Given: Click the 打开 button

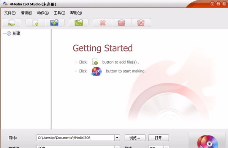Looking at the screenshot, I should (158, 138).
